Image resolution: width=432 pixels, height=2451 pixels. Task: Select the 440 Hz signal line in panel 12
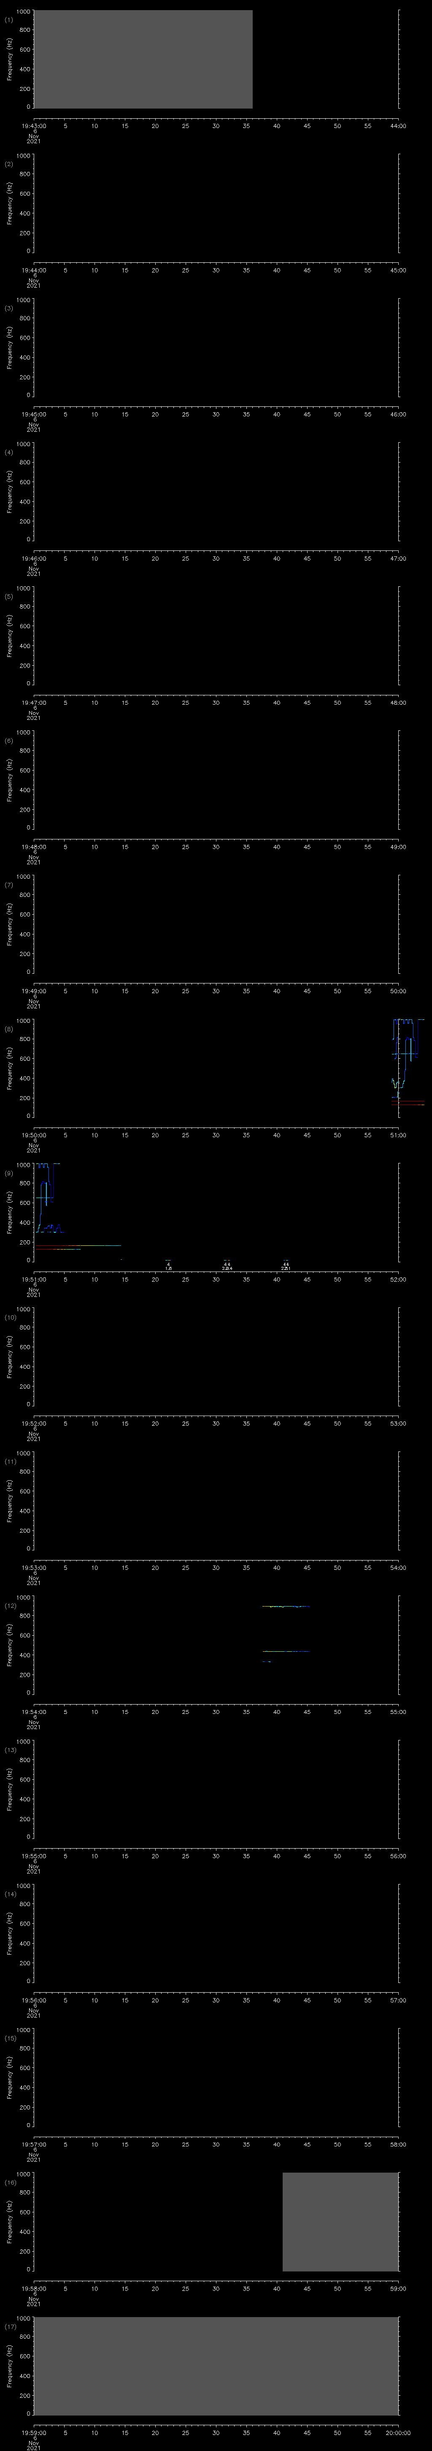285,1651
